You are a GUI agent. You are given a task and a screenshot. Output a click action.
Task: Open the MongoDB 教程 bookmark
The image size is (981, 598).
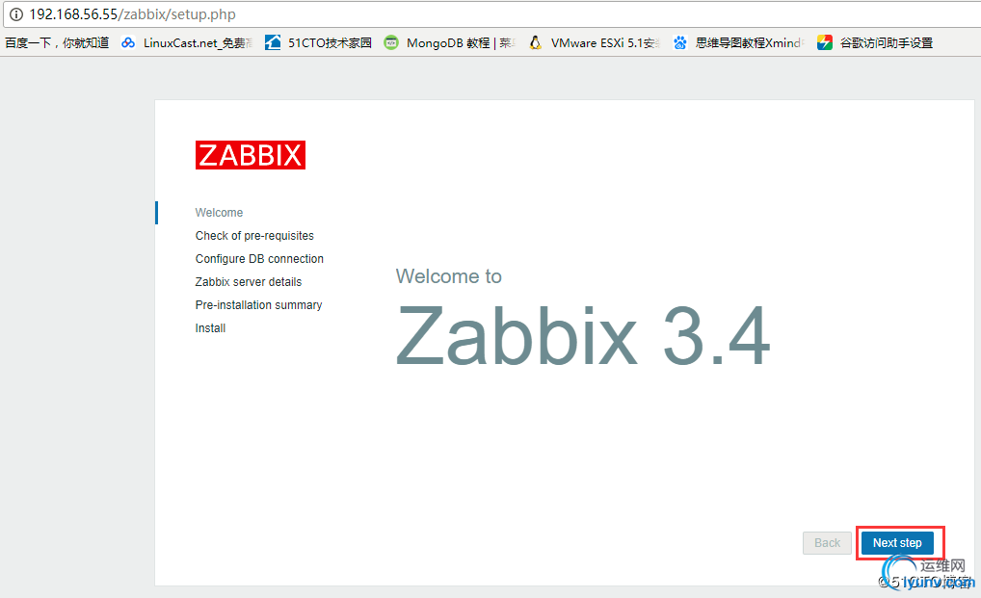(461, 42)
